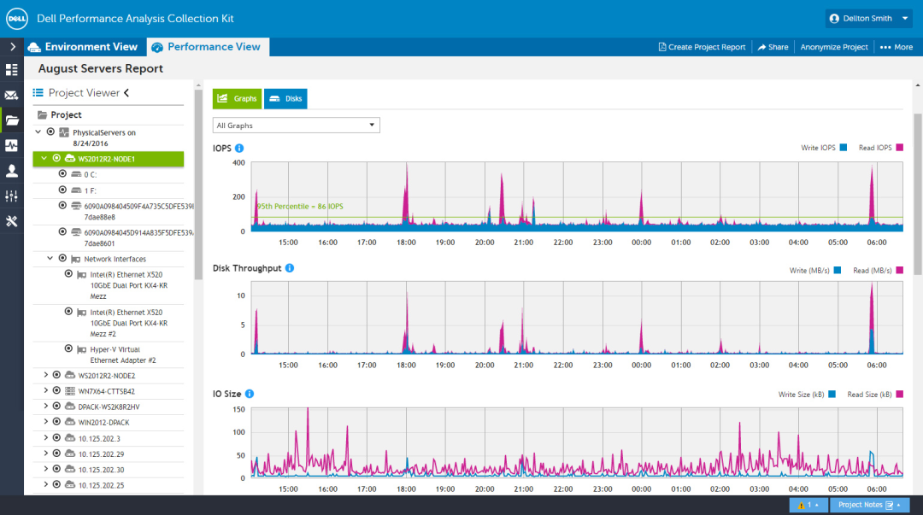Screen dimensions: 923x515
Task: Click the Write (MB/s) legend swatch
Action: coord(838,270)
